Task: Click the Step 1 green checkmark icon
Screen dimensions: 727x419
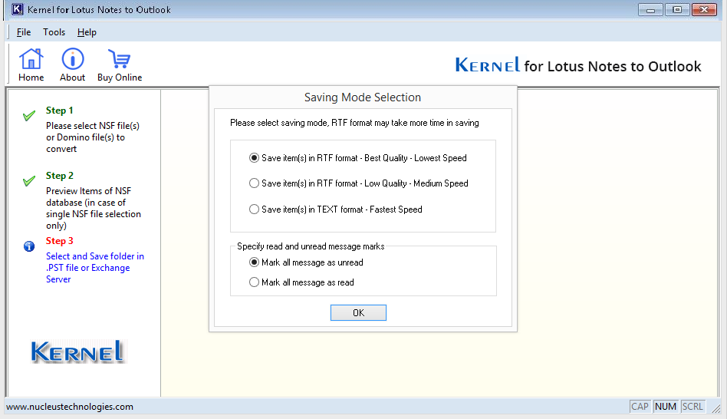Action: tap(29, 116)
